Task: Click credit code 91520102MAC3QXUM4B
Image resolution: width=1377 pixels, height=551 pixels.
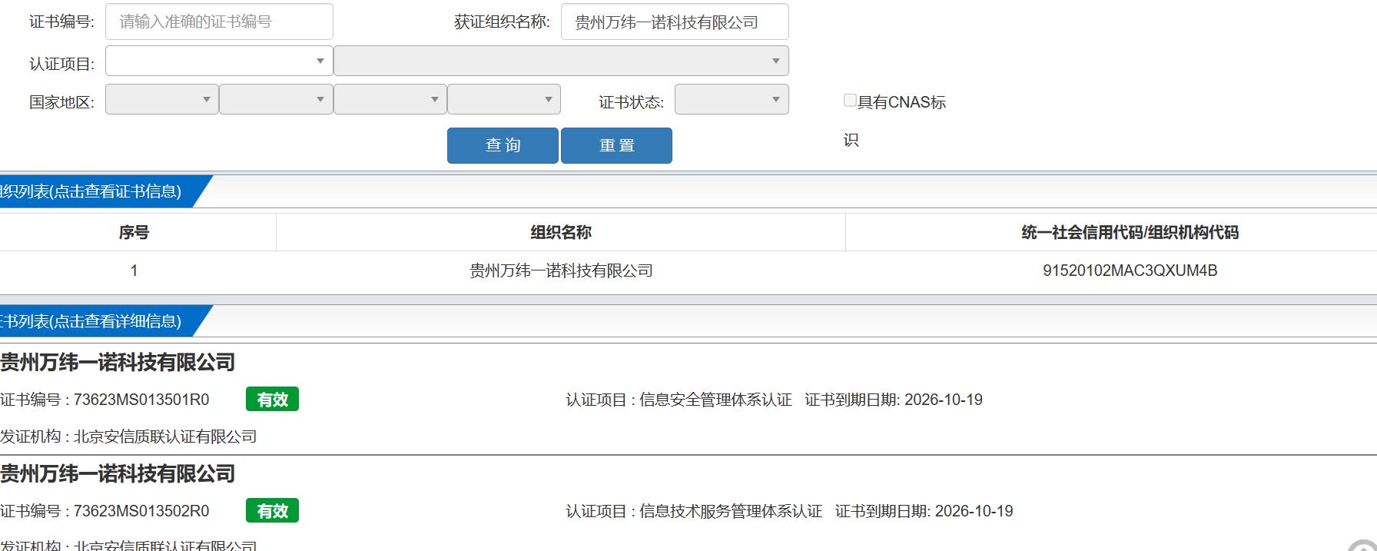Action: coord(1130,271)
